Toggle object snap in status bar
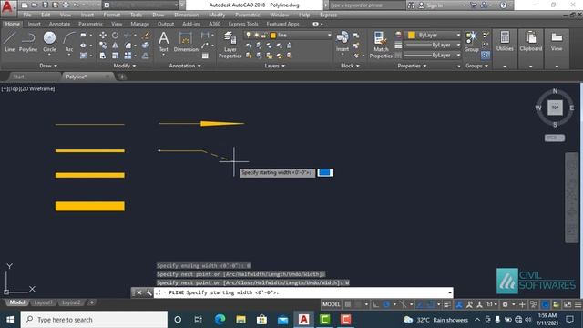The width and height of the screenshot is (583, 328). pos(430,304)
